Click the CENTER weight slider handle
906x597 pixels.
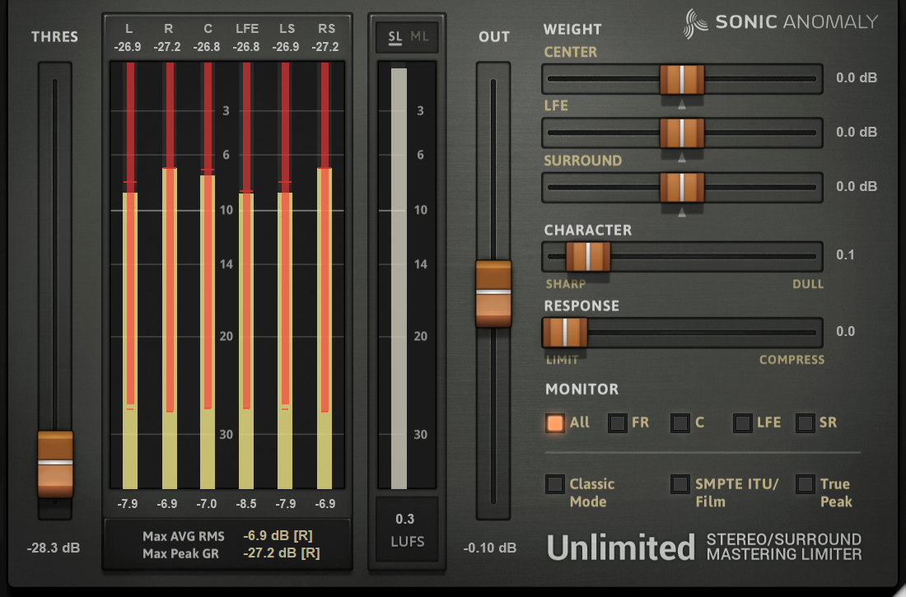pyautogui.click(x=682, y=80)
